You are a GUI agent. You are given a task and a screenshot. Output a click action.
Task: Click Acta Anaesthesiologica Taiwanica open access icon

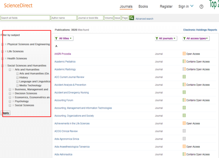184,146
